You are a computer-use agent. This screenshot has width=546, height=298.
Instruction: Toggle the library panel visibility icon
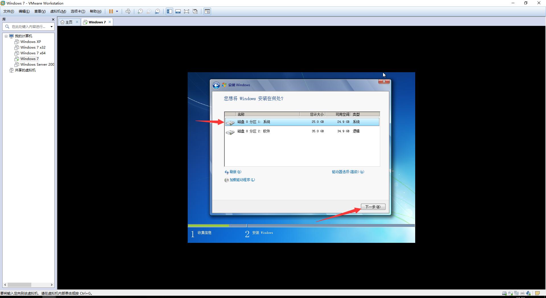[x=169, y=11]
